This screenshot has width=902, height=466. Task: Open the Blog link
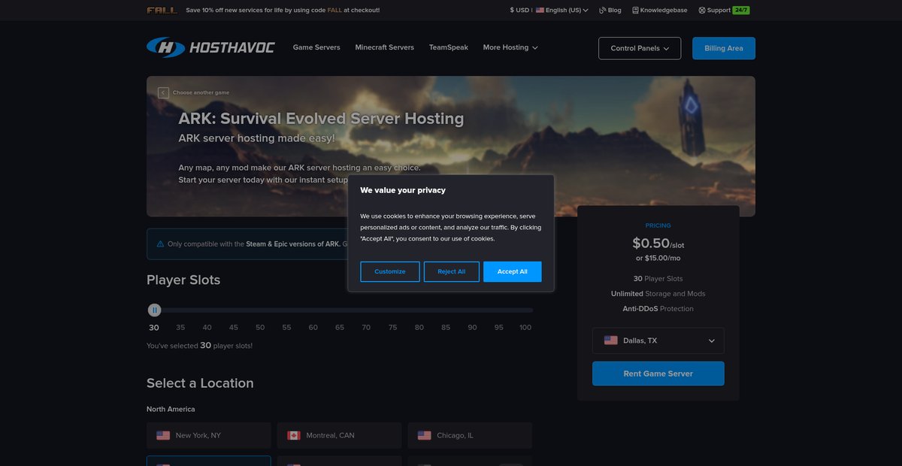pos(610,11)
